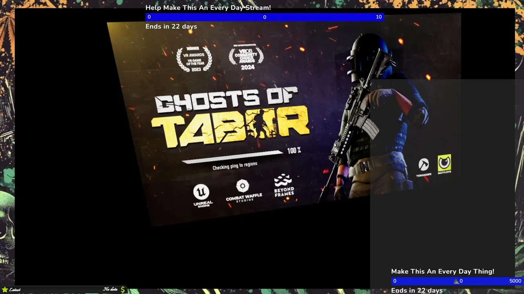Screen dimensions: 524x294
Task: Click "Ends in 22 days" under the 5000 goal bar
Action: 417,290
